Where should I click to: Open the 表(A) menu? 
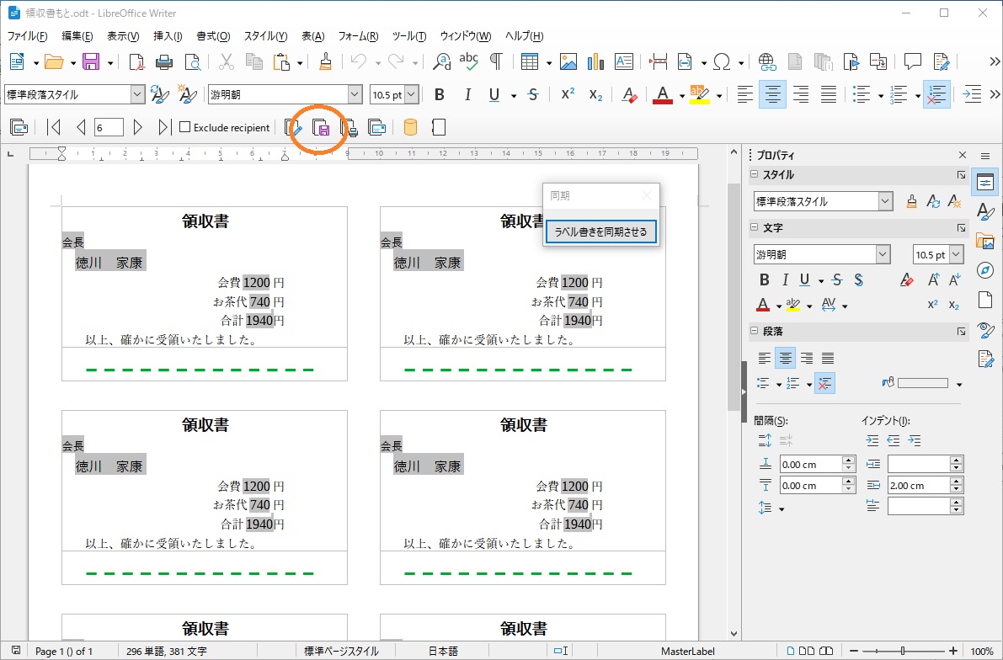pyautogui.click(x=312, y=36)
